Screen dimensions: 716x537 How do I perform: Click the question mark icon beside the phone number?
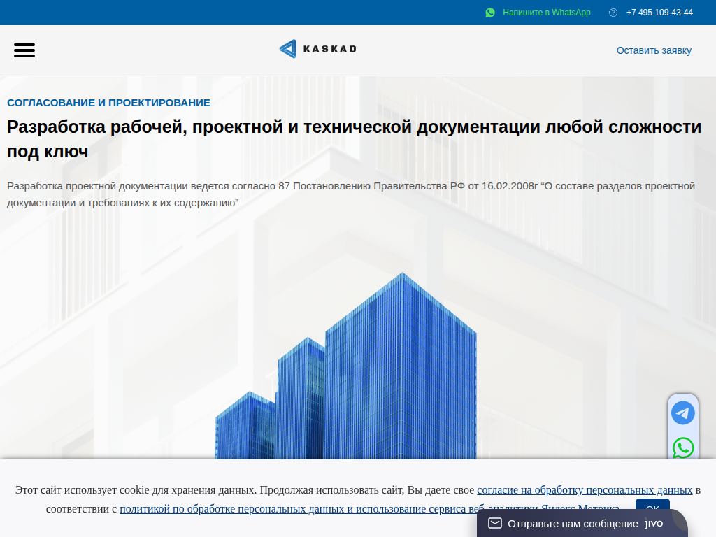[613, 12]
